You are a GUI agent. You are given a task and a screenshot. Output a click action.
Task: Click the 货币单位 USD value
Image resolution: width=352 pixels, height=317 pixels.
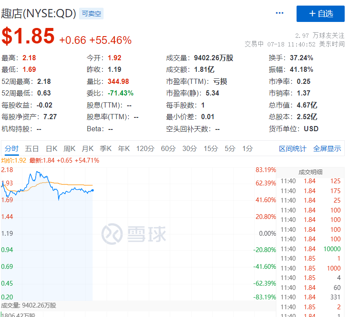click(x=311, y=129)
